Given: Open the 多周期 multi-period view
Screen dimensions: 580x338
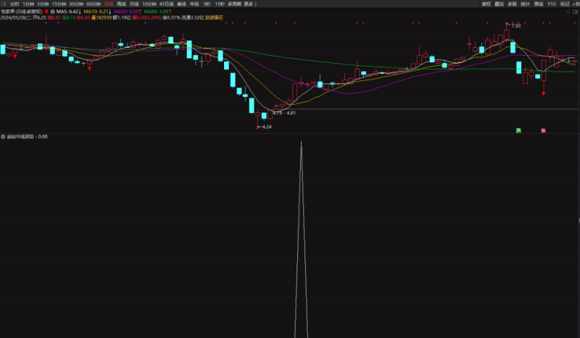Looking at the screenshot, I should pos(234,4).
